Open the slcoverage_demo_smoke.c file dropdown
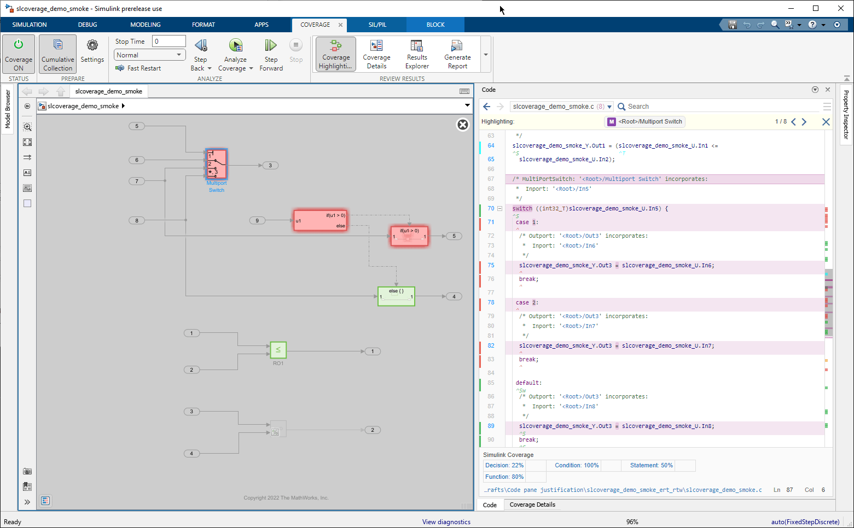This screenshot has height=528, width=854. (x=562, y=107)
